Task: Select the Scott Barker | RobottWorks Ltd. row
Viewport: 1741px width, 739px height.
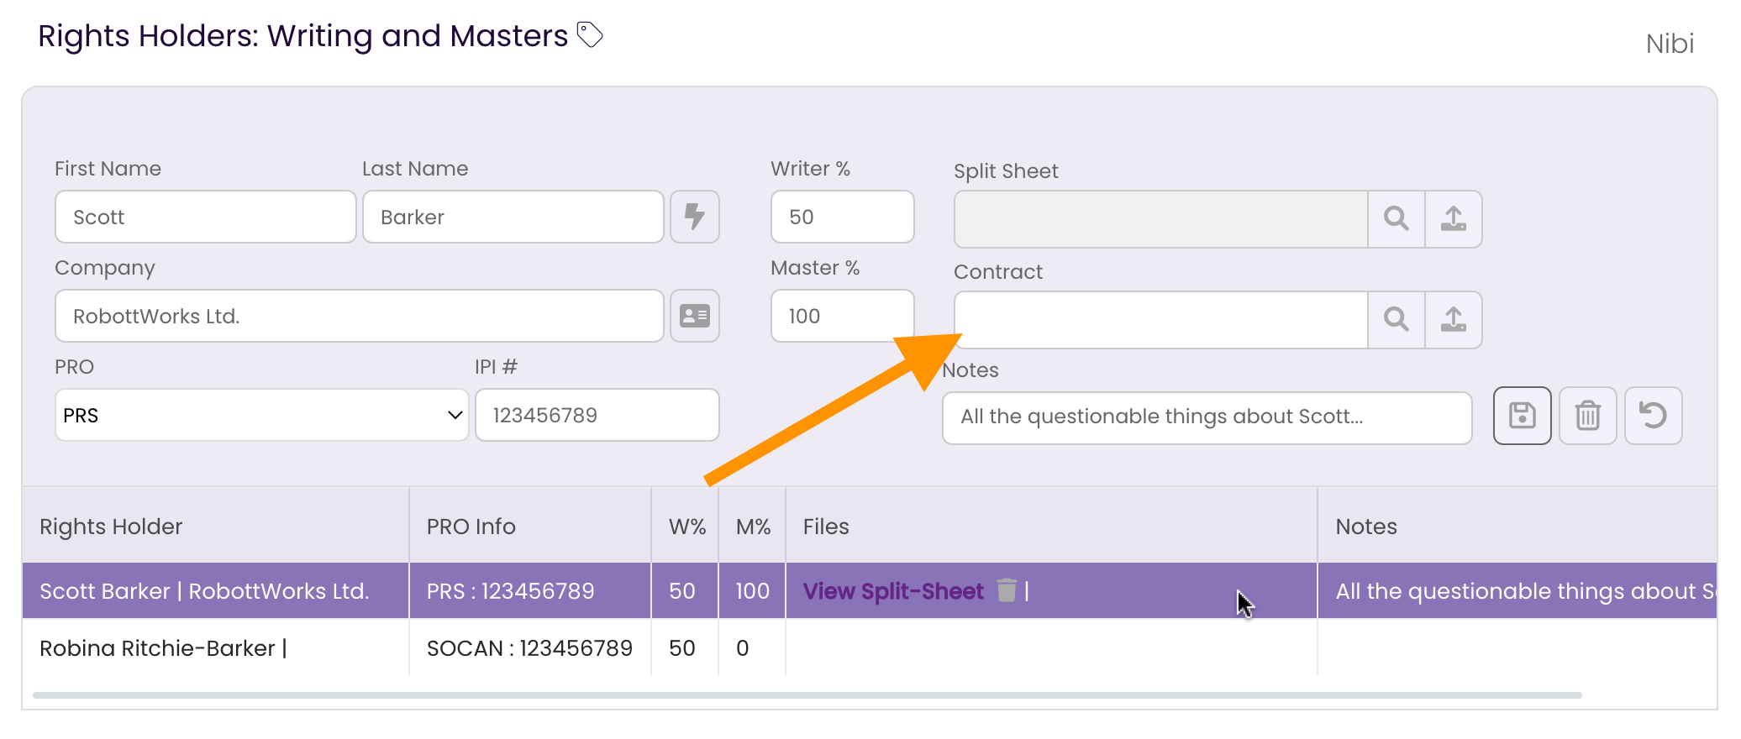Action: [869, 591]
